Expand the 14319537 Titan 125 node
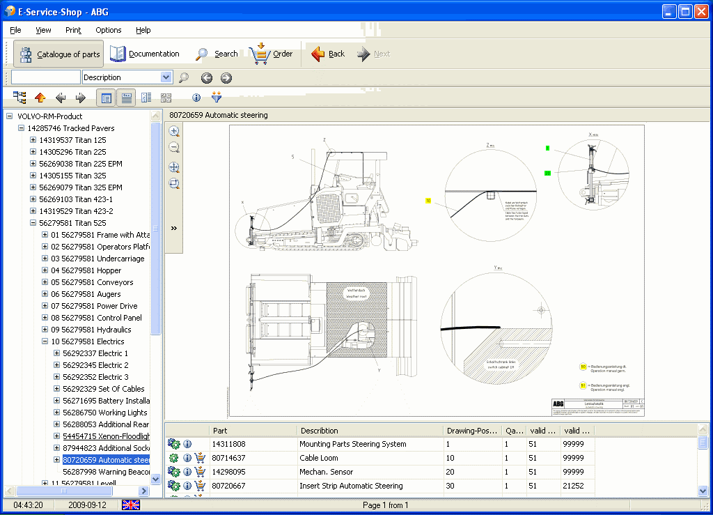The image size is (713, 515). coord(33,139)
